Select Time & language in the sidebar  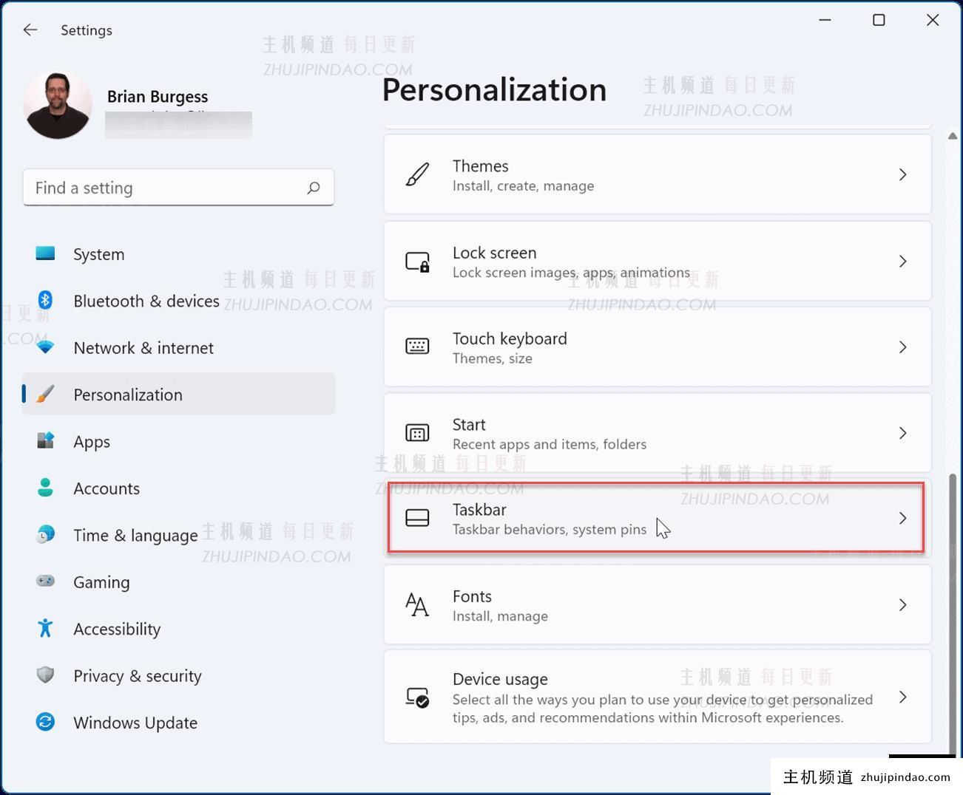tap(135, 535)
